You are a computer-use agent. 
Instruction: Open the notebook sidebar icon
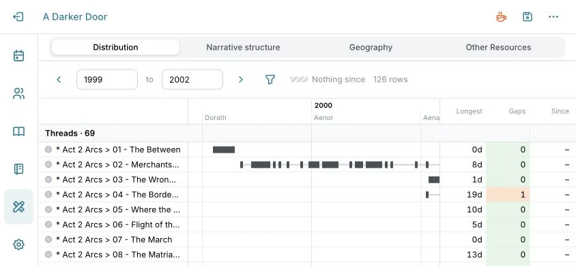pos(18,169)
